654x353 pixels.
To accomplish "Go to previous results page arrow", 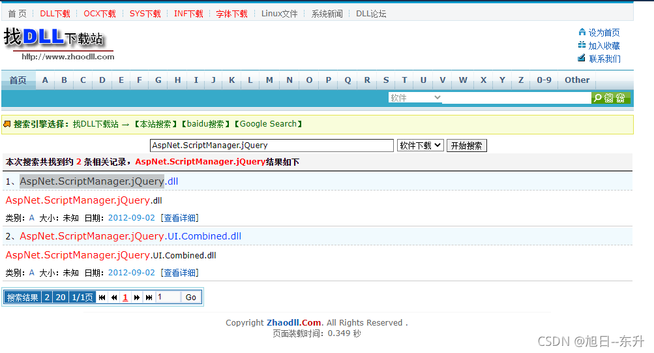I will (x=114, y=298).
